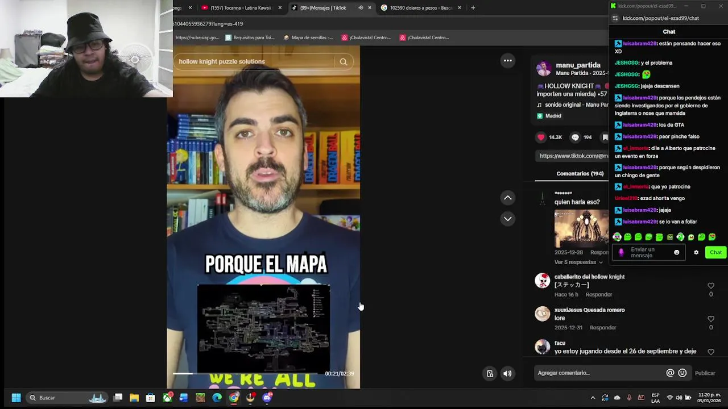Toggle the video mute speaker icon
Screen dimensions: 728x409
507,374
